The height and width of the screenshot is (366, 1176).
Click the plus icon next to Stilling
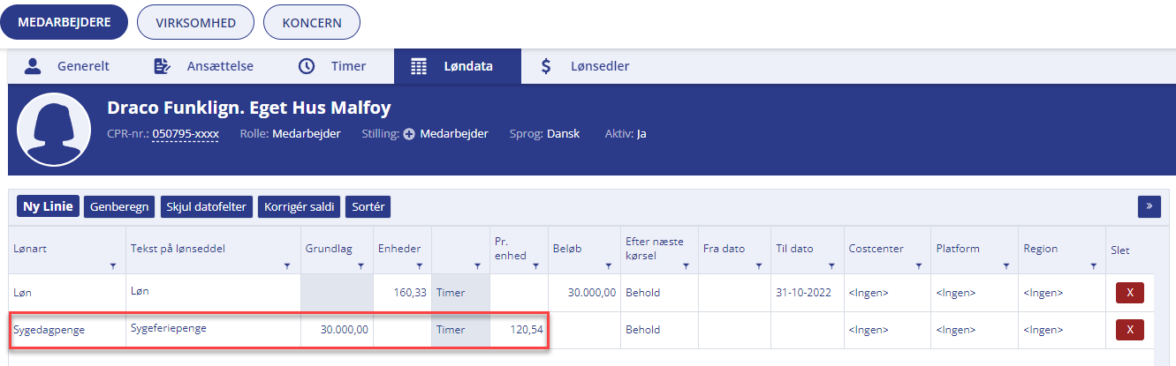(409, 134)
